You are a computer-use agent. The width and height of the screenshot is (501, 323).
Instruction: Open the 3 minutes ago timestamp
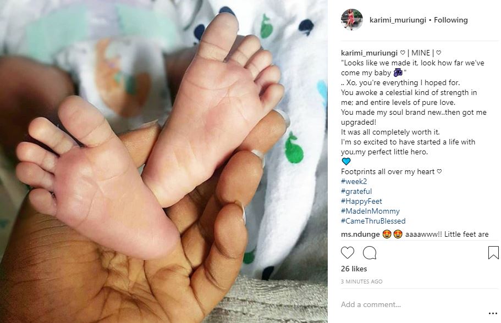point(361,281)
